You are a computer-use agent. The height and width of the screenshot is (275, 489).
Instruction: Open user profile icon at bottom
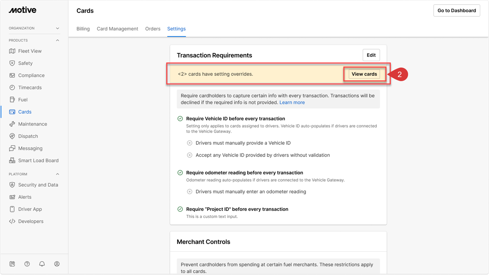[57, 264]
